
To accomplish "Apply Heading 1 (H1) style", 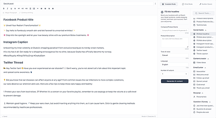I will coord(19,8).
